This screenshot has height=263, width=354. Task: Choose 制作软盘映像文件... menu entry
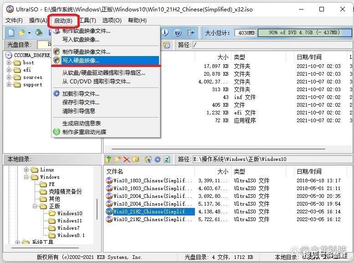(x=106, y=31)
